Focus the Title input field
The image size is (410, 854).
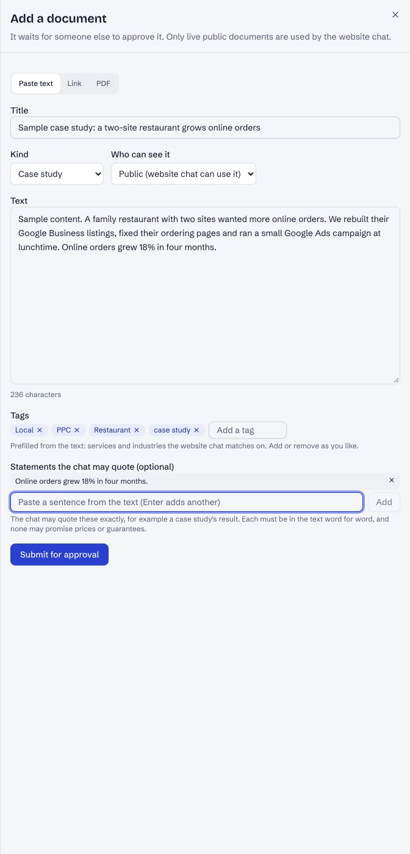click(205, 127)
